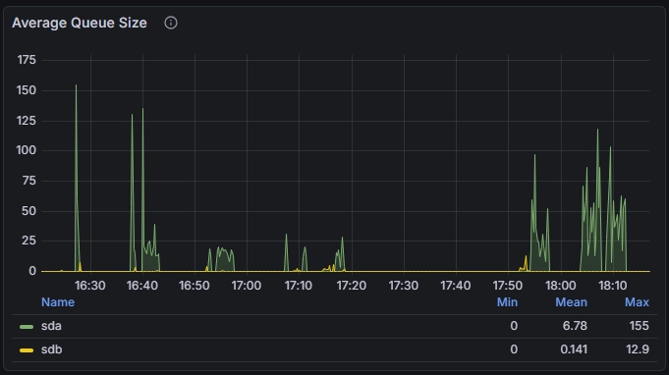The height and width of the screenshot is (375, 669).
Task: Toggle the sda series in legend
Action: (51, 326)
